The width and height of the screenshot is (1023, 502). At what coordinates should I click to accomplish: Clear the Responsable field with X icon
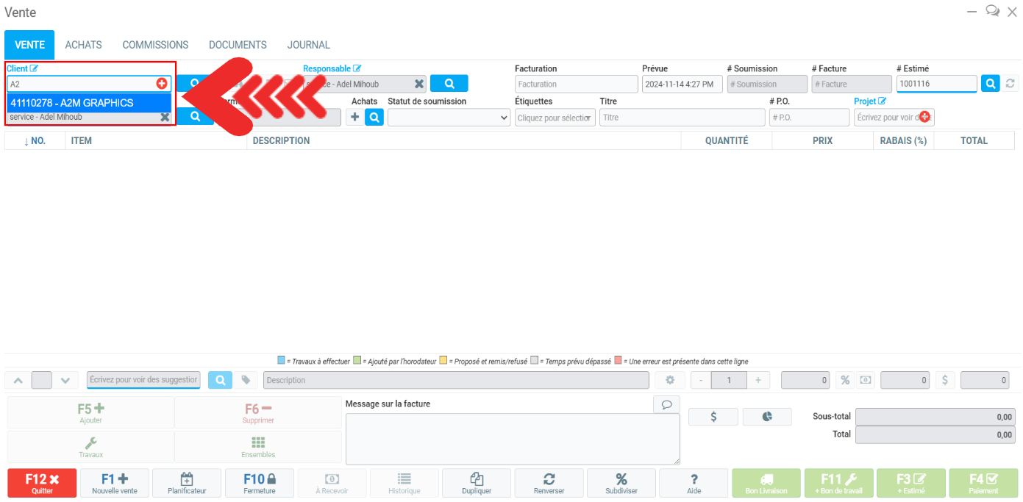click(x=418, y=84)
